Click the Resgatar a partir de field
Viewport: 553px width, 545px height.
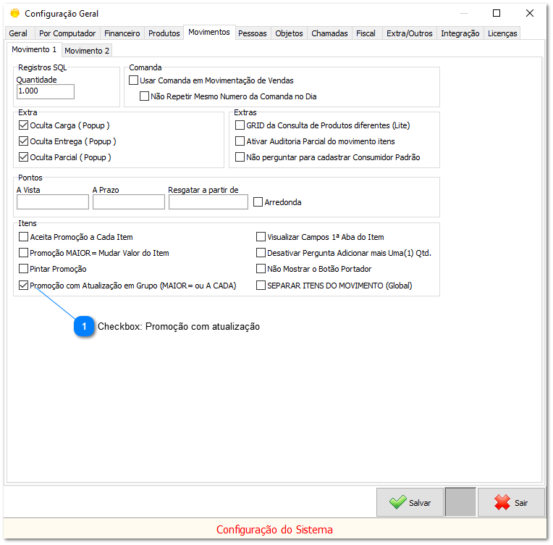tap(208, 202)
